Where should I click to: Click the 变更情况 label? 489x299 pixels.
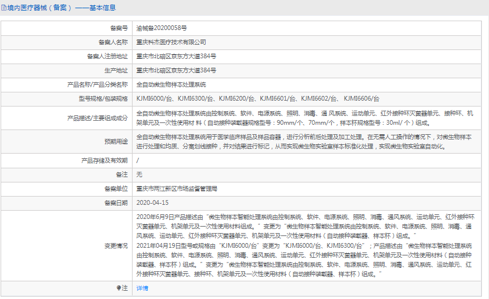[116, 246]
